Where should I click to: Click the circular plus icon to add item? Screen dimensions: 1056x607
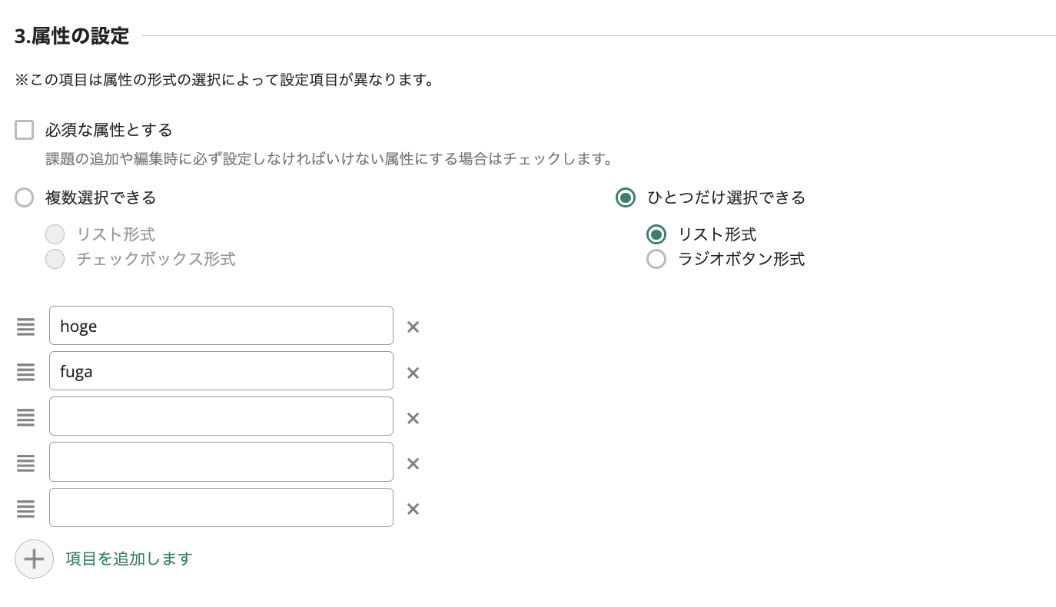(x=34, y=559)
